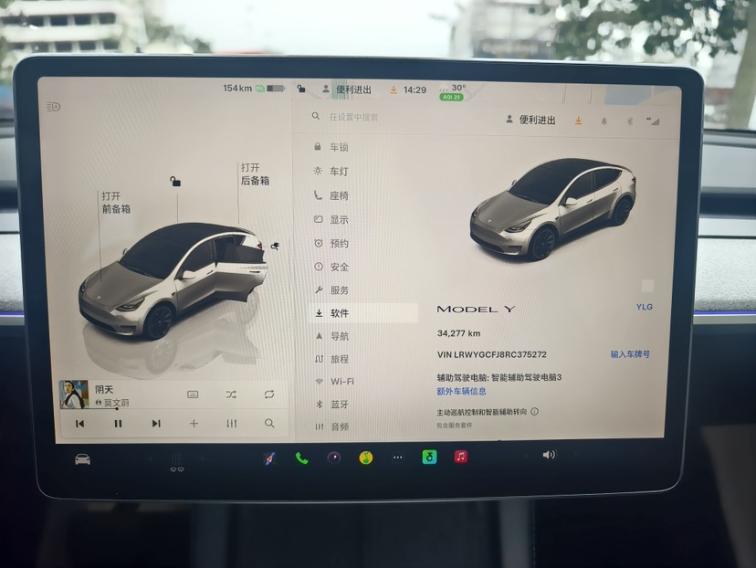
Task: Open the 音频 (Audio) settings menu
Action: click(331, 426)
